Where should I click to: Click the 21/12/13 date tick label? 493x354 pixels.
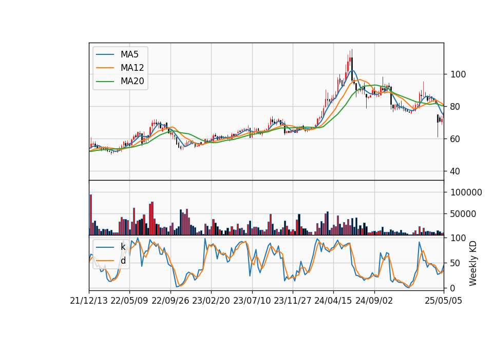89,301
